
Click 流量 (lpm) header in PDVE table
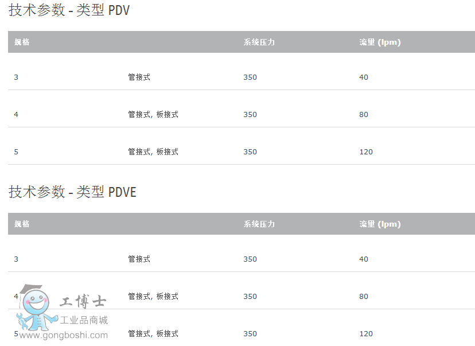coord(380,224)
